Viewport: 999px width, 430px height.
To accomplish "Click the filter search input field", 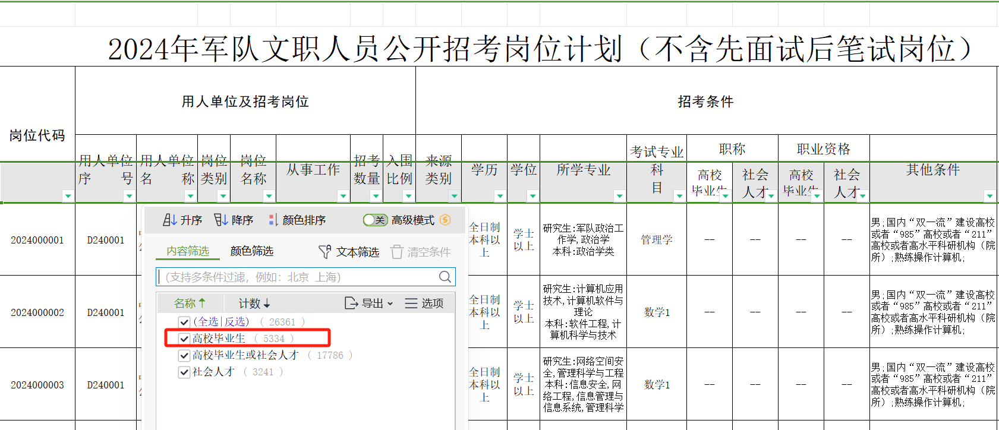I will click(x=297, y=277).
